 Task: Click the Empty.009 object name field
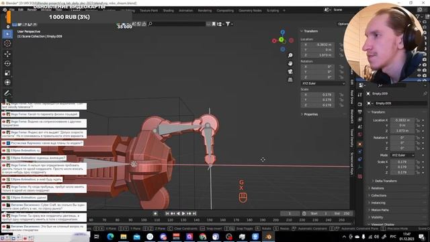click(x=400, y=104)
